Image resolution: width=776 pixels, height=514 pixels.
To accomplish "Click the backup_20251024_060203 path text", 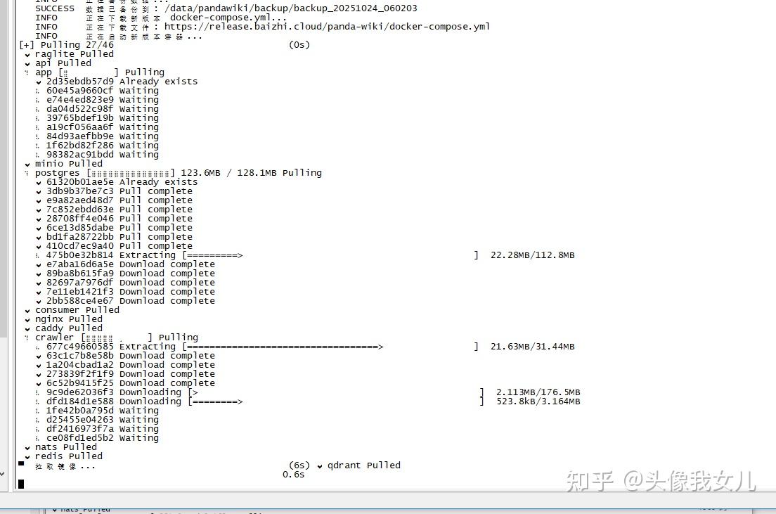I will [290, 8].
